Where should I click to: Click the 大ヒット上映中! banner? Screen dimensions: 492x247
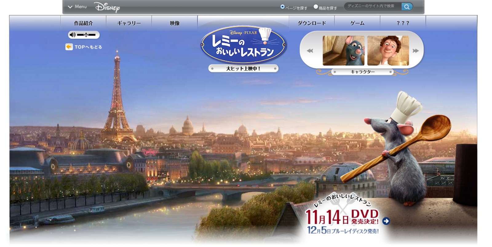coord(243,69)
